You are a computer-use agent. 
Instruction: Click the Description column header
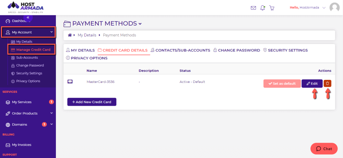tap(149, 71)
